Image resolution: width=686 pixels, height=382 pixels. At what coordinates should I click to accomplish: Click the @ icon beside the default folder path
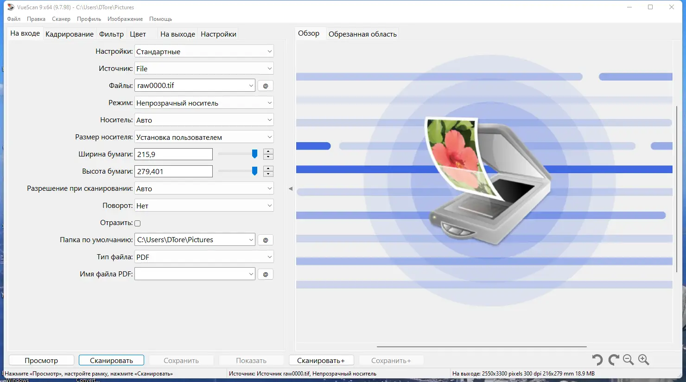pos(265,239)
